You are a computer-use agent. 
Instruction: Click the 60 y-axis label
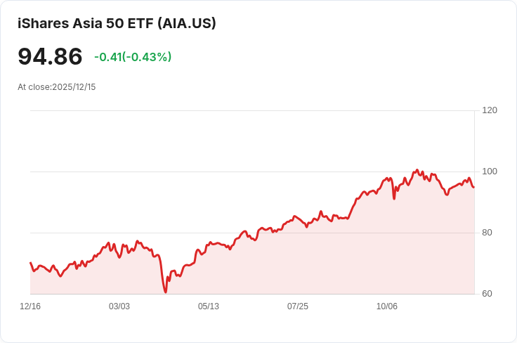[x=487, y=294]
